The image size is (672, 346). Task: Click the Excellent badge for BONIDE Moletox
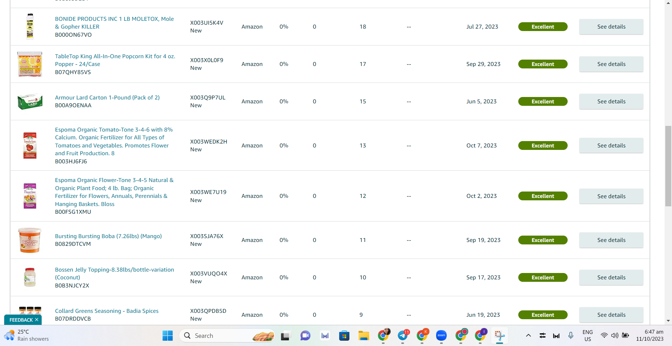pos(543,27)
